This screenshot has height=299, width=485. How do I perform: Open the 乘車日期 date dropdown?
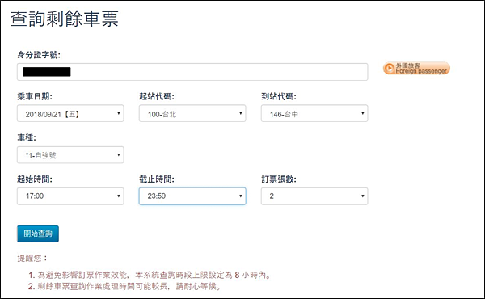(70, 113)
